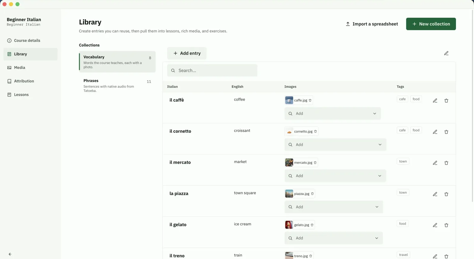Delete the il mercato entry
Viewport: 474px width, 259px height.
446,163
